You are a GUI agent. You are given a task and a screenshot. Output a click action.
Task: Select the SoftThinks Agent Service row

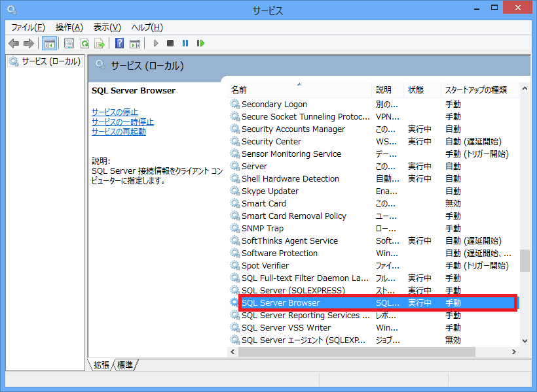pyautogui.click(x=373, y=240)
